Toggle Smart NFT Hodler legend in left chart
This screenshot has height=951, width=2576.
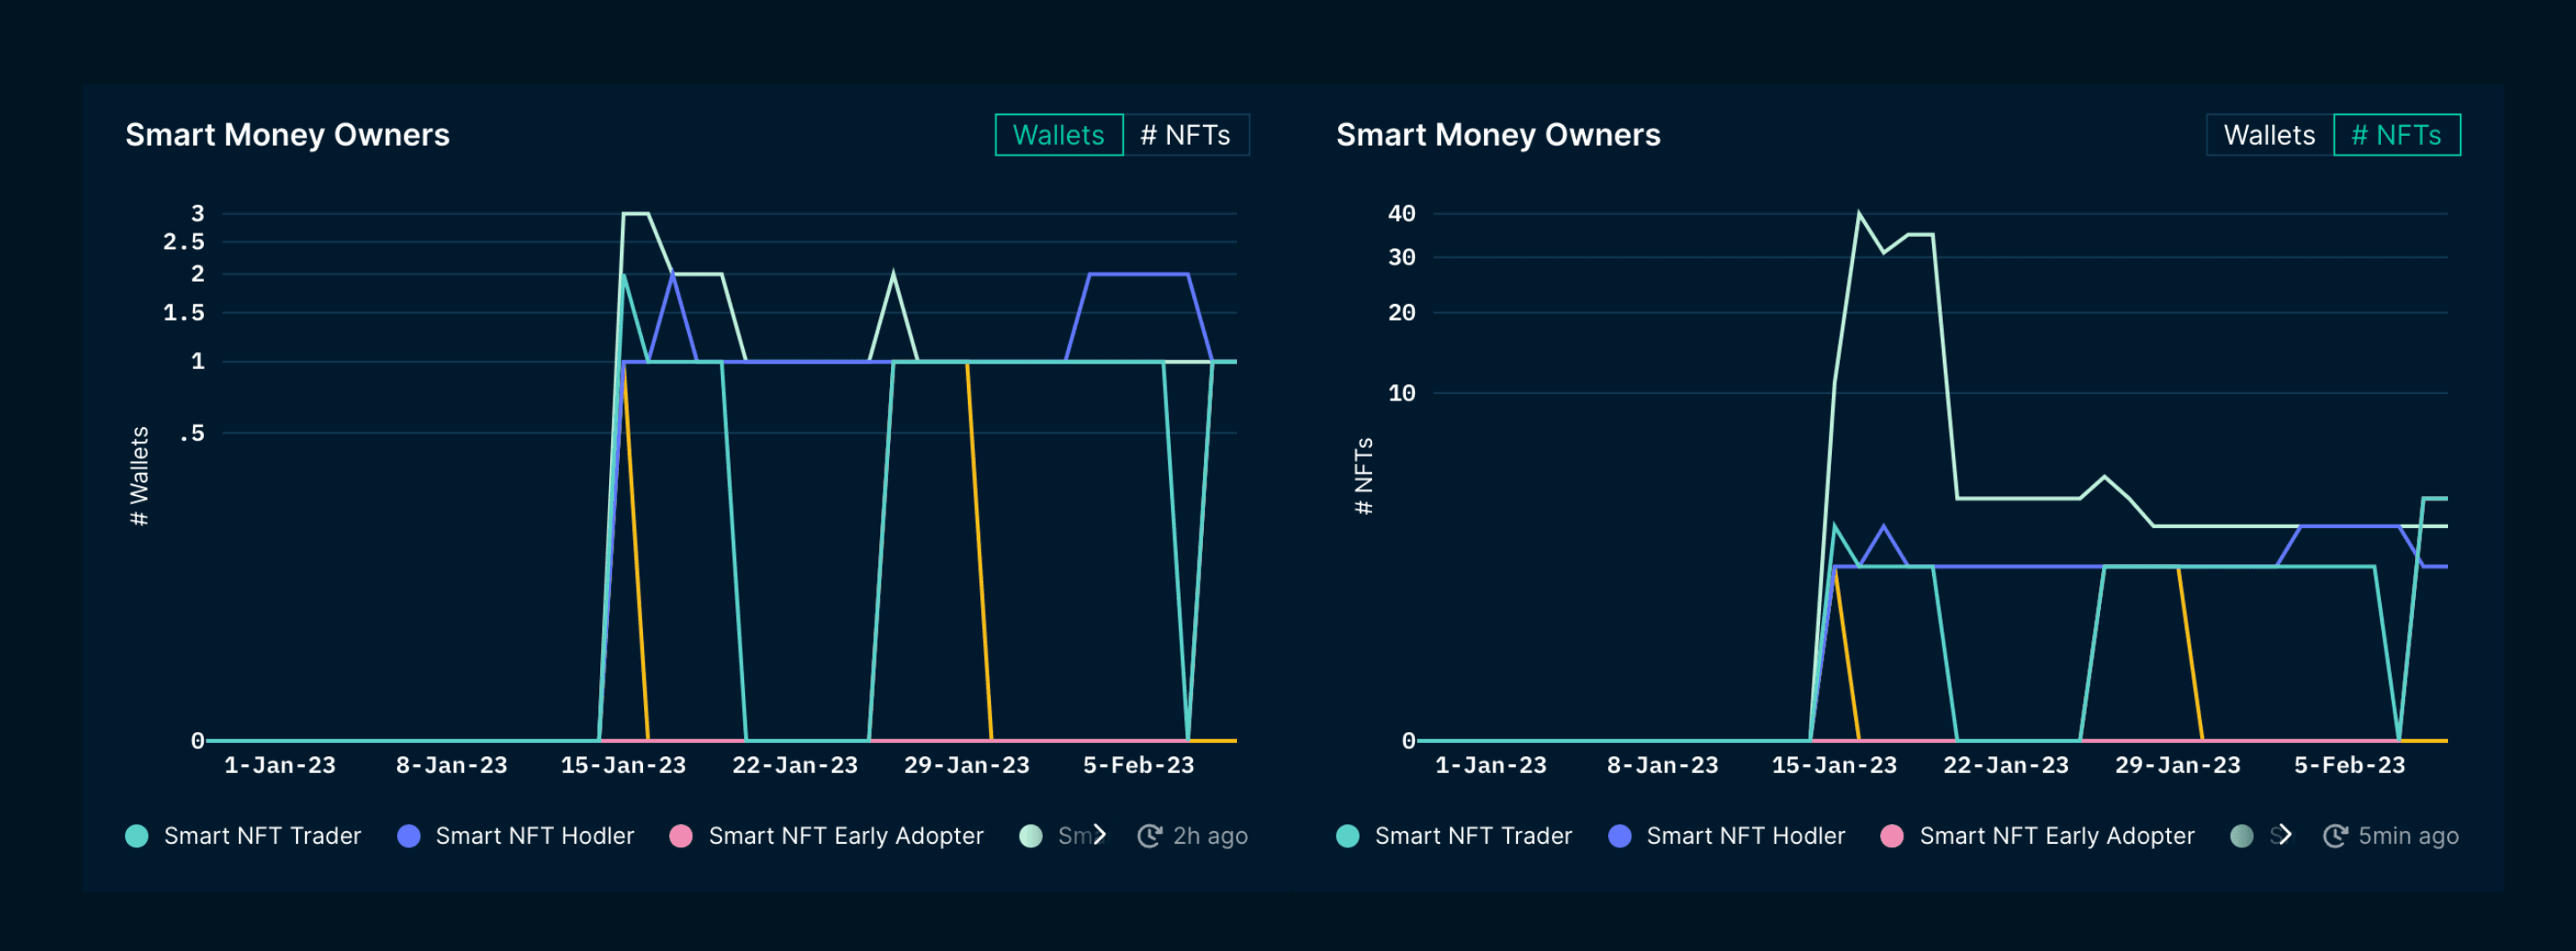tap(515, 836)
